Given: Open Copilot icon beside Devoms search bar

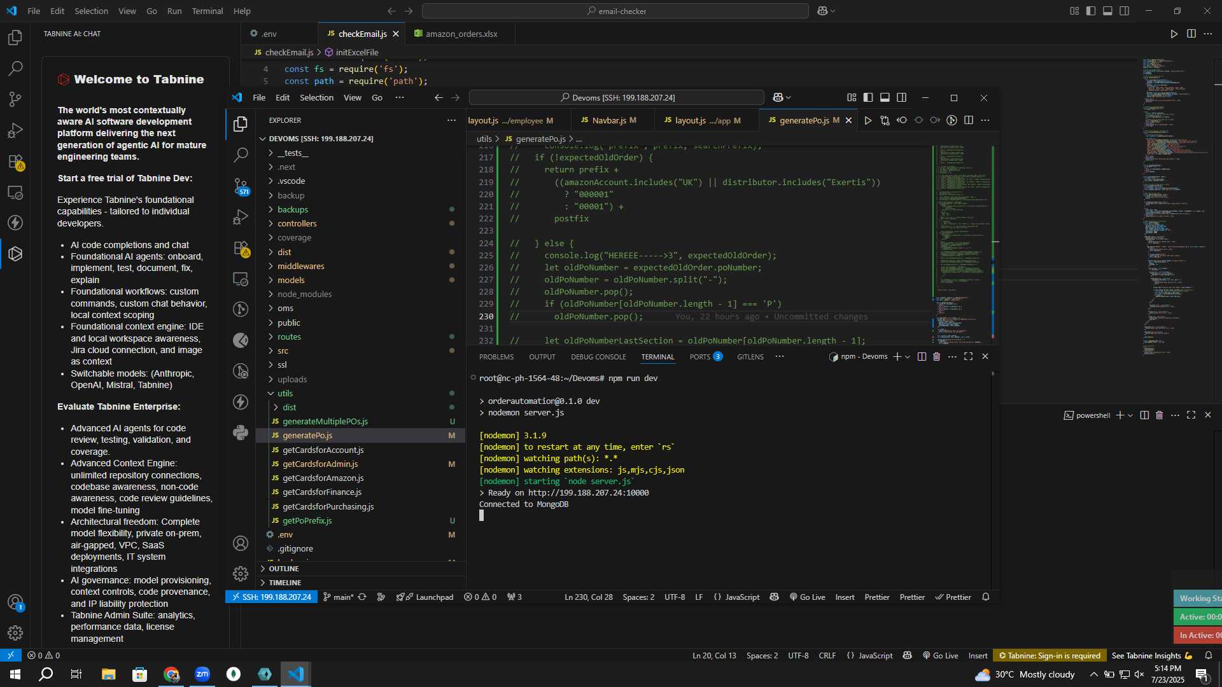Looking at the screenshot, I should click(x=778, y=97).
